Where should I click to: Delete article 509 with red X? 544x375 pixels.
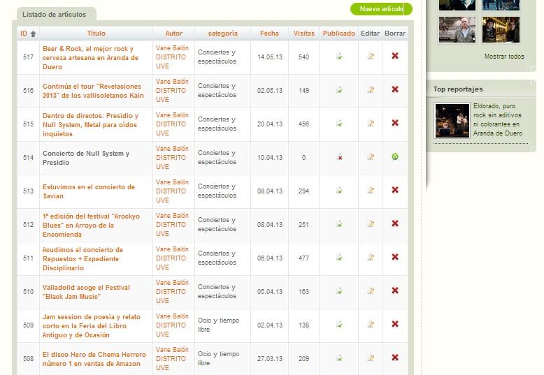pos(395,324)
